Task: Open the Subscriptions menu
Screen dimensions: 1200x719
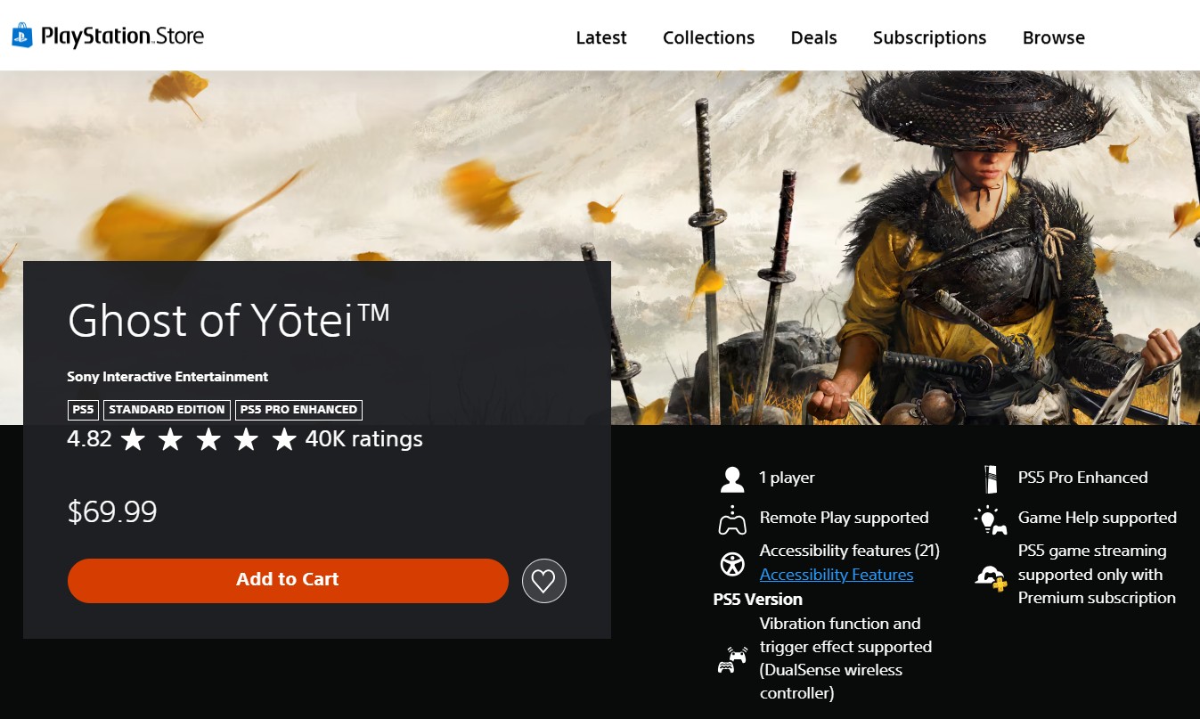Action: (x=929, y=37)
